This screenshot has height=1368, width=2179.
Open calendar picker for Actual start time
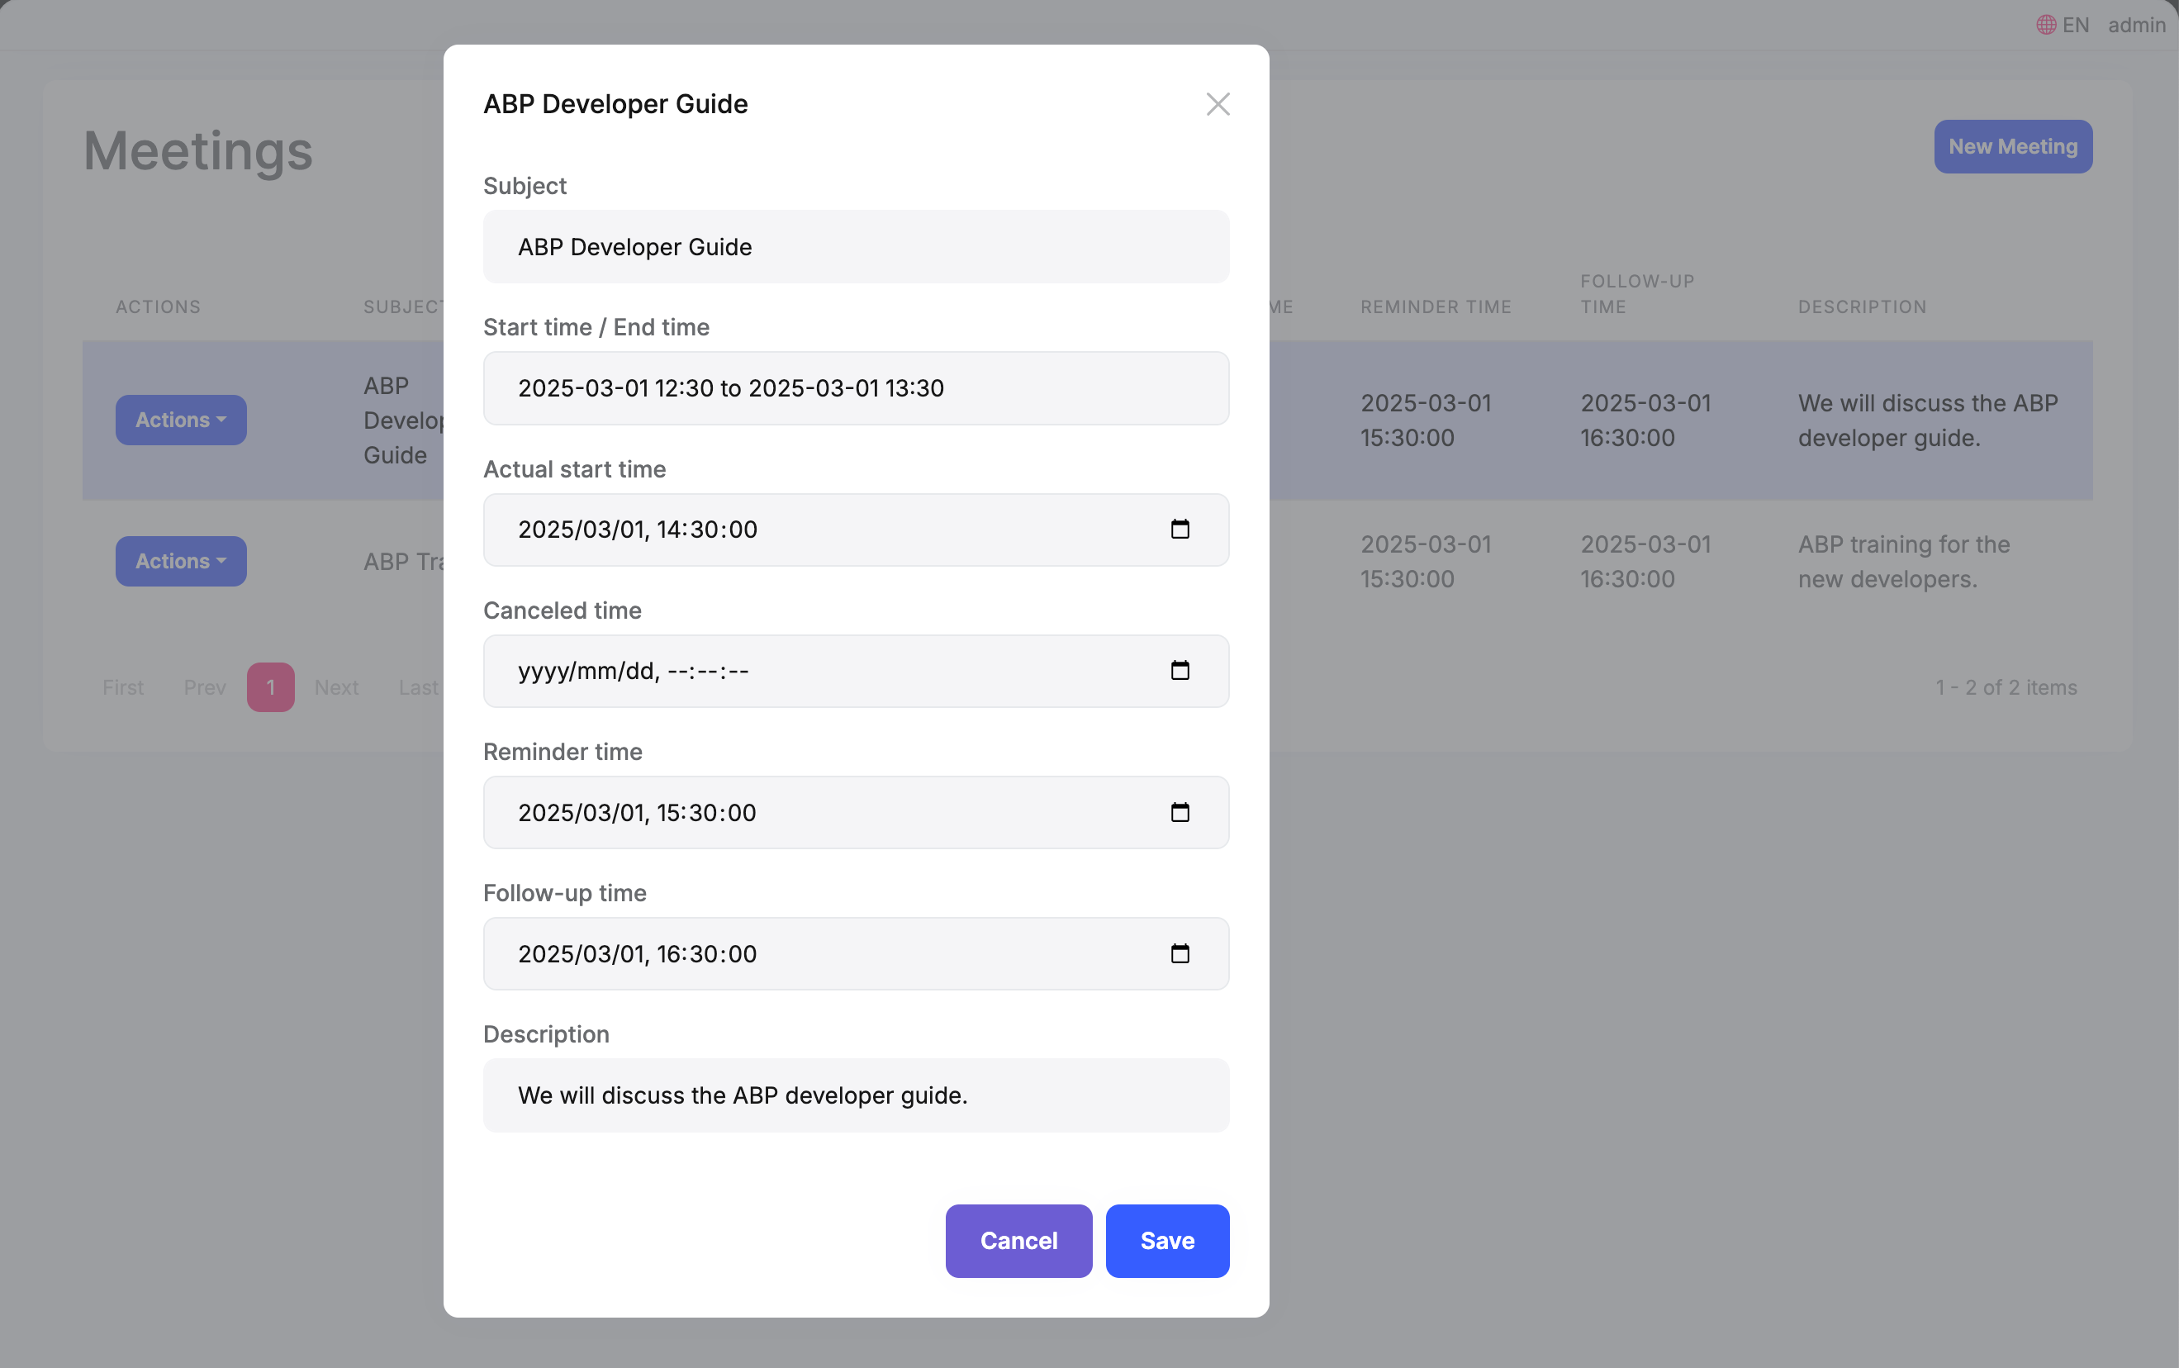click(1180, 530)
